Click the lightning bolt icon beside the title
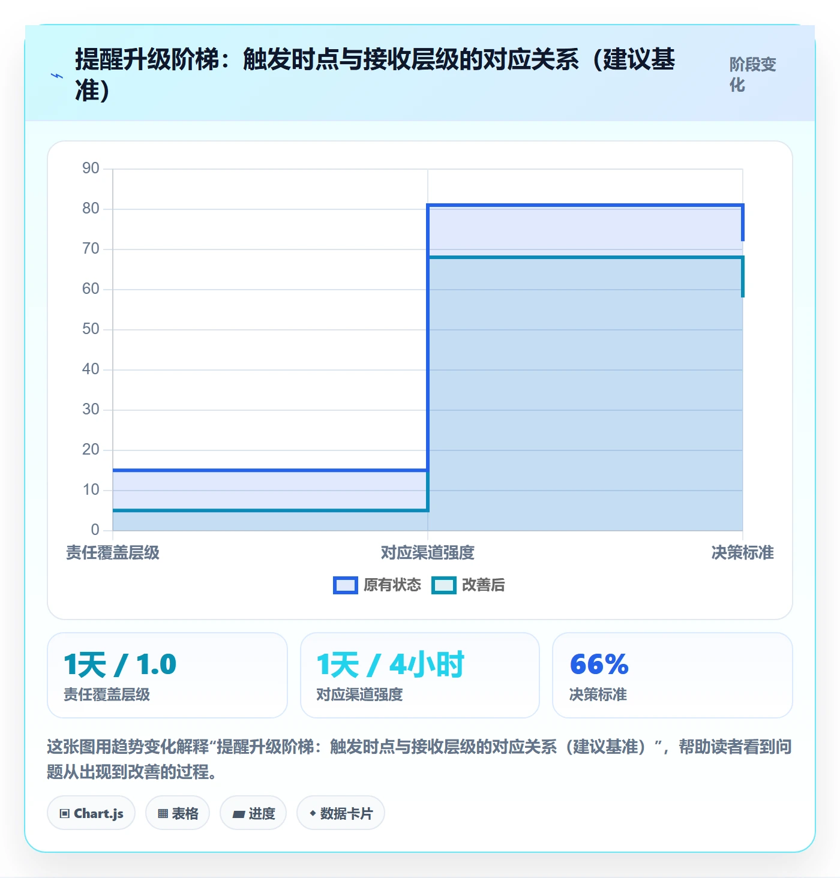The height and width of the screenshot is (878, 840). click(x=57, y=76)
